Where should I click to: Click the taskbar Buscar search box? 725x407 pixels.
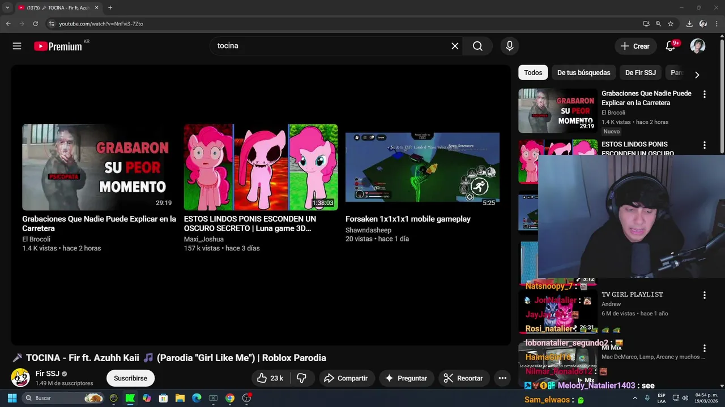tap(64, 398)
